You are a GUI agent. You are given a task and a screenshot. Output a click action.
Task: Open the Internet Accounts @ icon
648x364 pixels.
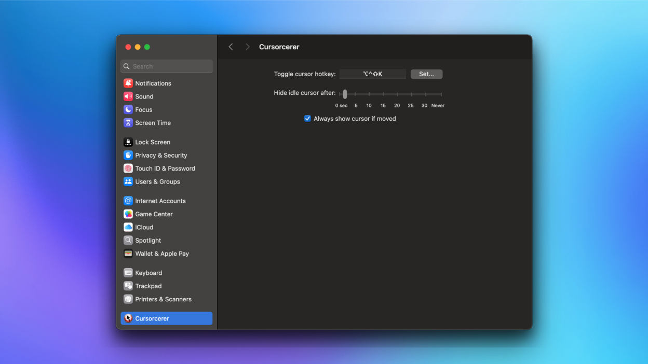pyautogui.click(x=128, y=201)
